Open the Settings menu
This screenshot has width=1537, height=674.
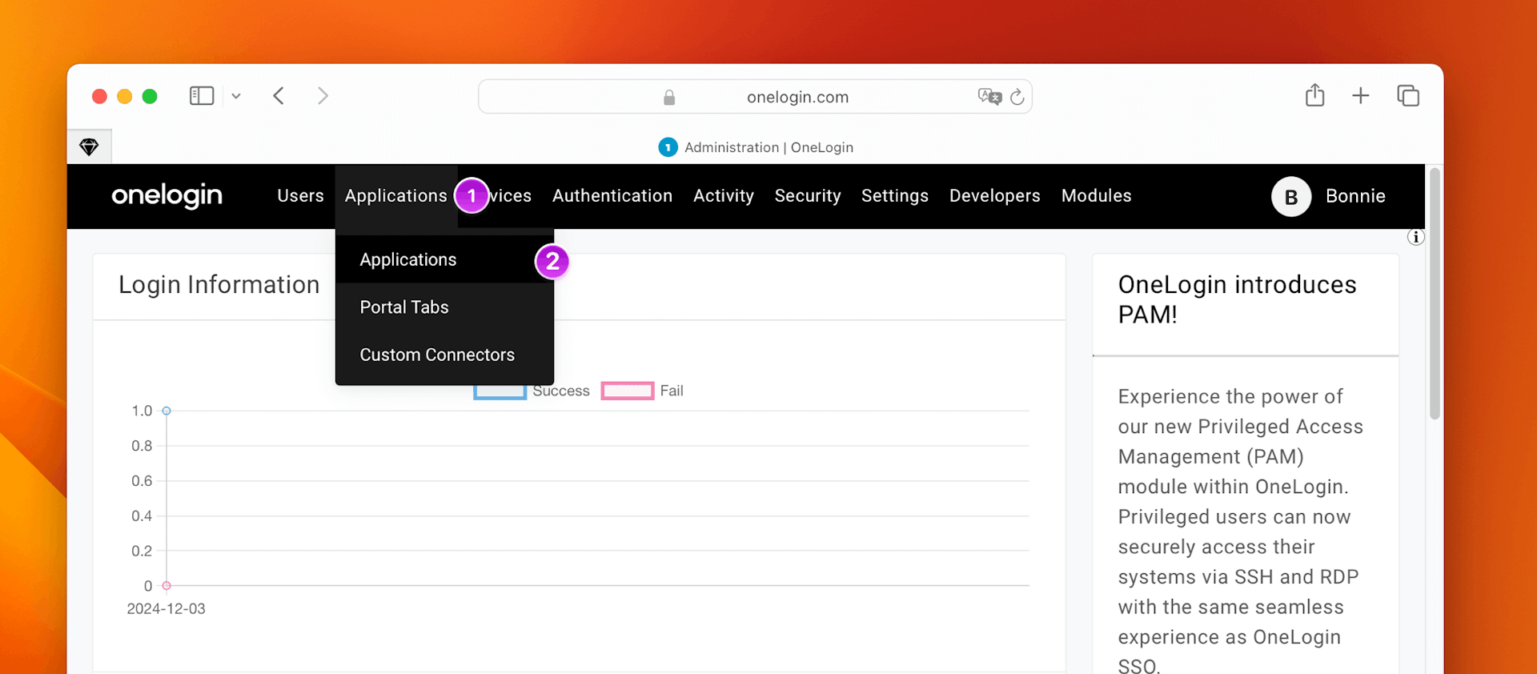pos(895,196)
